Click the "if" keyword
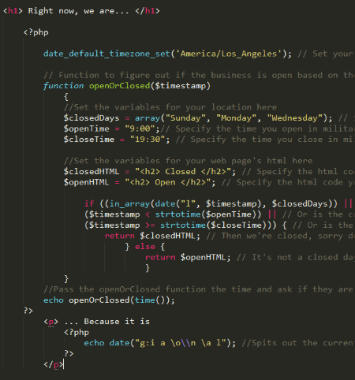This screenshot has width=355, height=380. (89, 203)
